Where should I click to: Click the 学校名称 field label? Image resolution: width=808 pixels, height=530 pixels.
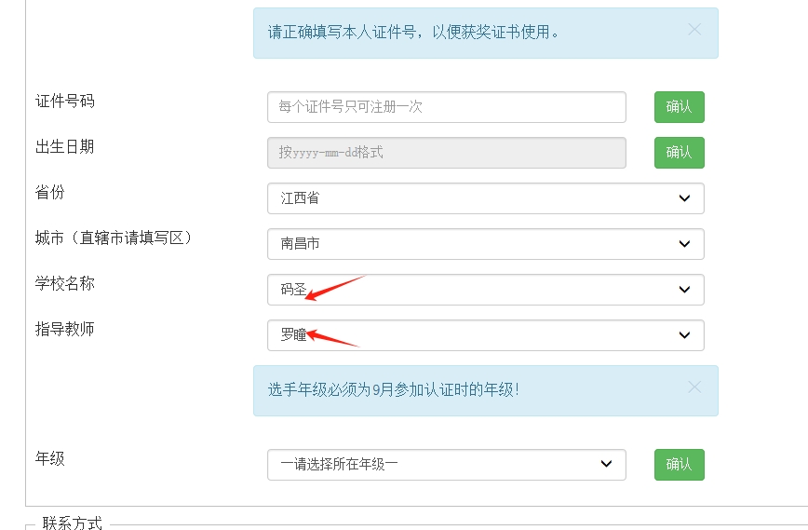[65, 283]
